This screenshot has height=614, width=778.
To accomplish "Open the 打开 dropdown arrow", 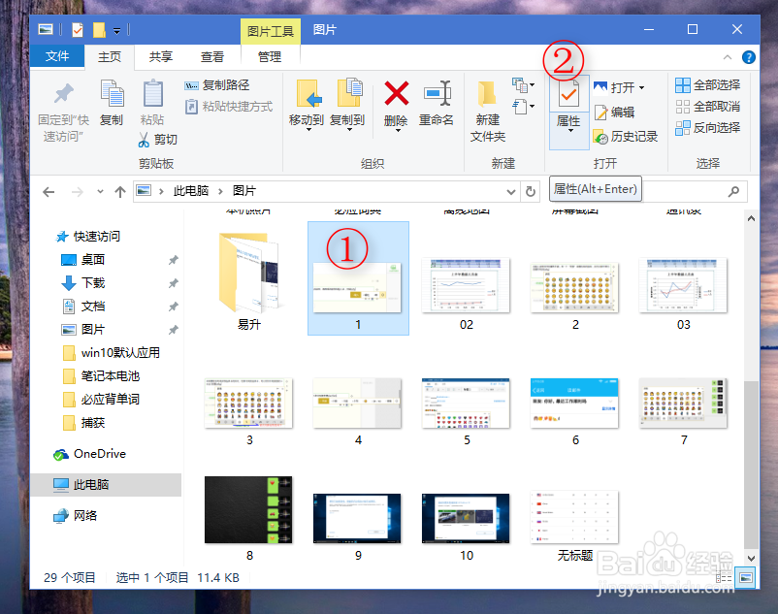I will click(640, 85).
